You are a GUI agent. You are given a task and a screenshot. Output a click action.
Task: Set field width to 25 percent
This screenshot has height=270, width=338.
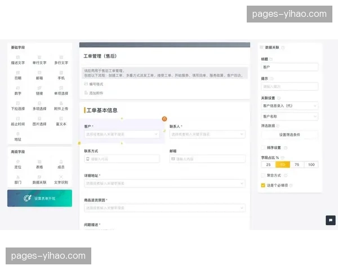(x=268, y=165)
